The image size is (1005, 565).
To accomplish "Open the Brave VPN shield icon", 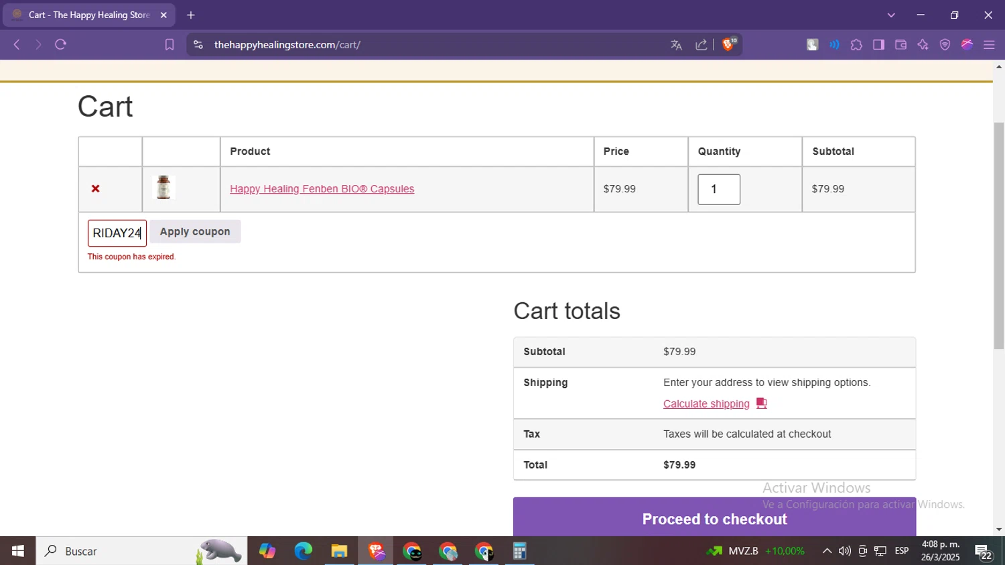I will click(x=945, y=45).
